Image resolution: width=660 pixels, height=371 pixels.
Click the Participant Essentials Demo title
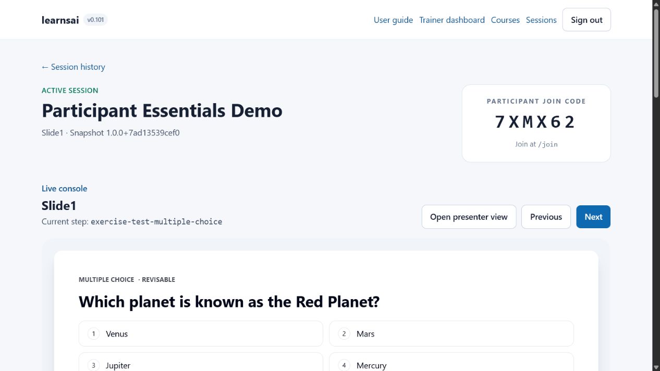click(x=162, y=110)
